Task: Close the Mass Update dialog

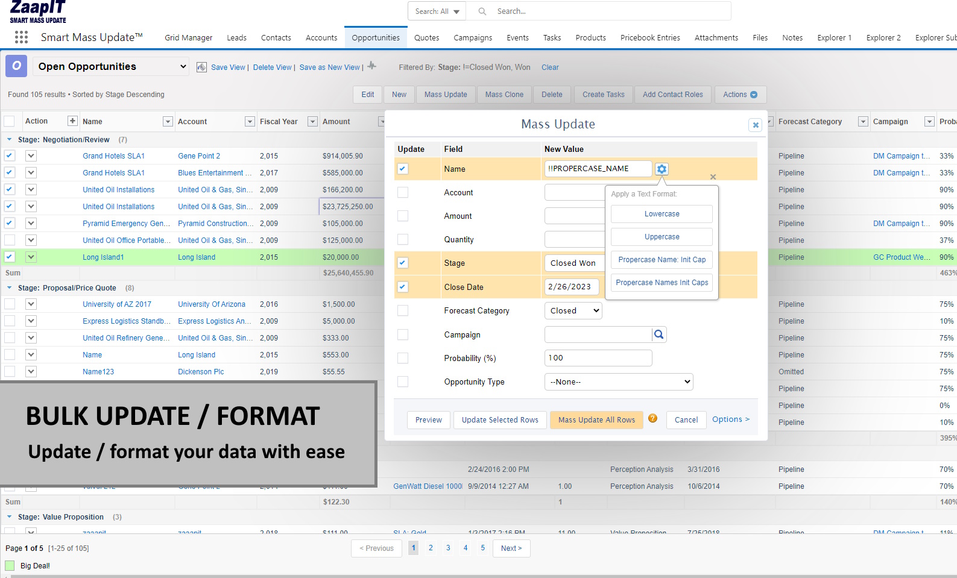Action: point(755,125)
